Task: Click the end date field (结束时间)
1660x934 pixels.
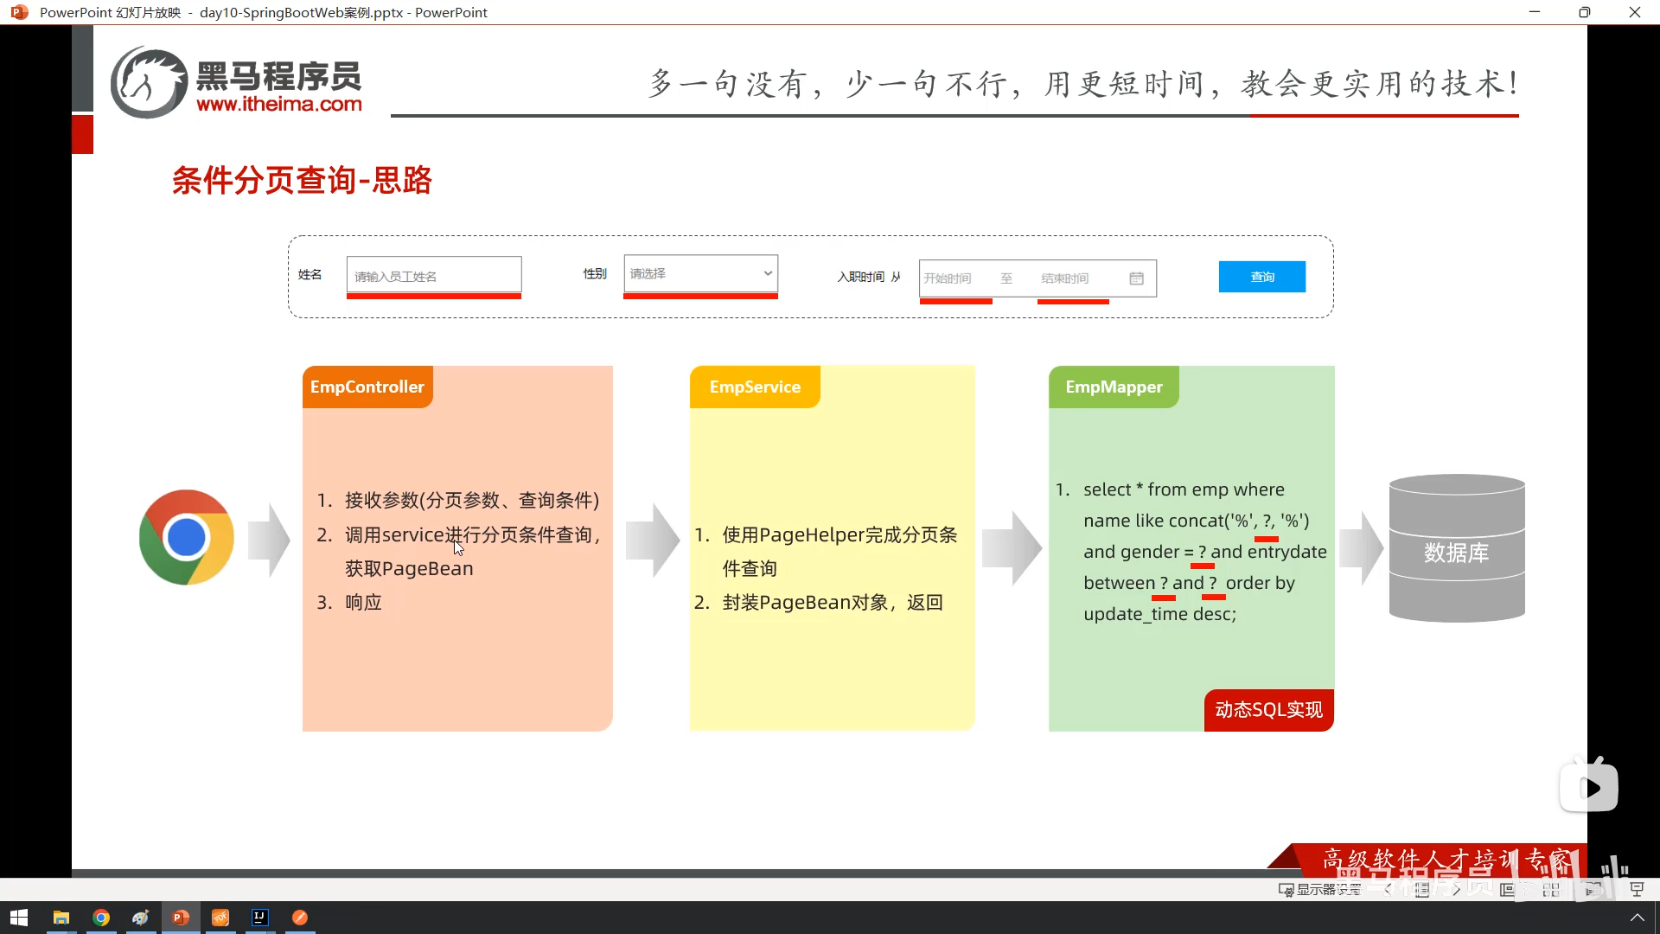Action: pyautogui.click(x=1065, y=278)
